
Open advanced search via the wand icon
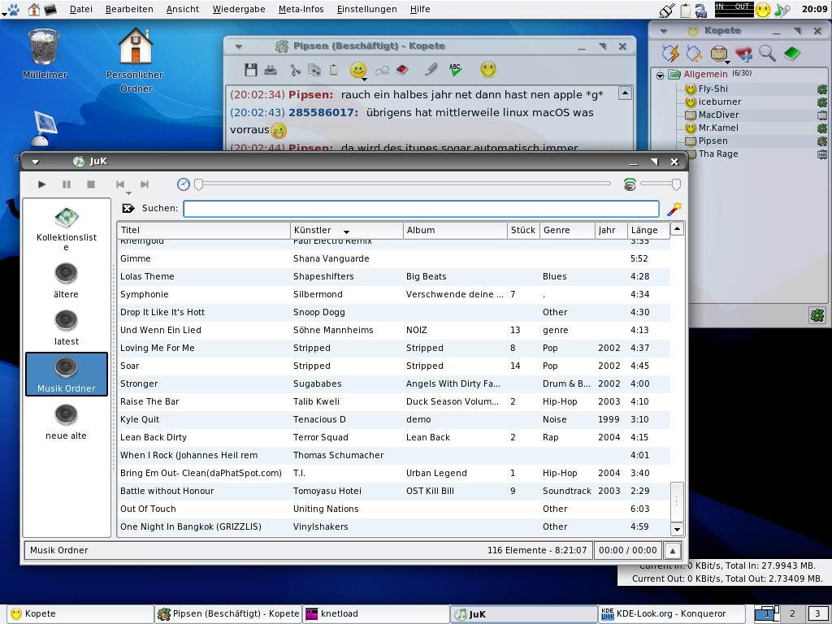674,209
